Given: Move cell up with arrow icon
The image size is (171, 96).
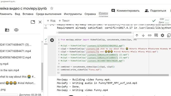Looking at the screenshot, I should click(137, 35).
